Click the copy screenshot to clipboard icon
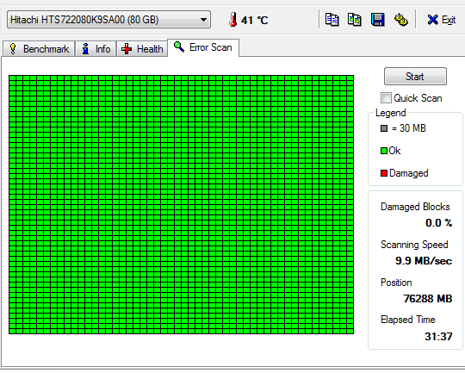 [x=355, y=20]
